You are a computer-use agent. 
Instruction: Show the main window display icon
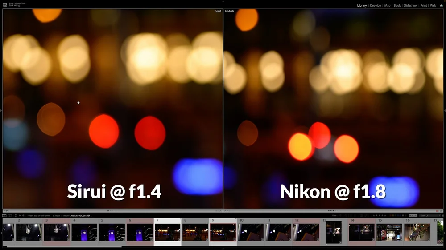(x=4, y=216)
